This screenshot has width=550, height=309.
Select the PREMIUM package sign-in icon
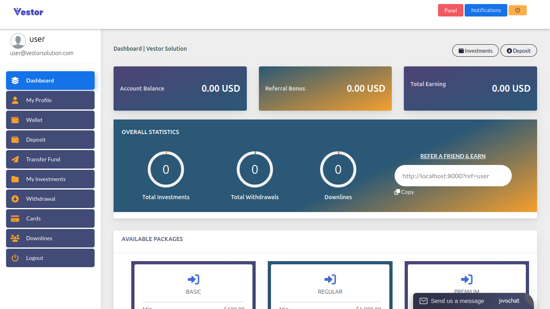coord(467,279)
